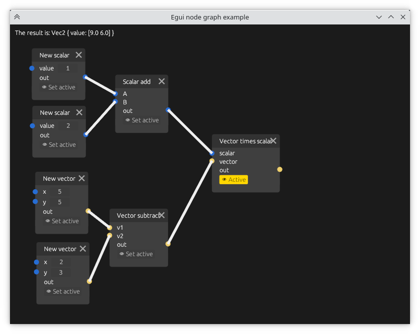Click the double-chevron icon in the title bar
The height and width of the screenshot is (334, 420).
click(x=17, y=17)
